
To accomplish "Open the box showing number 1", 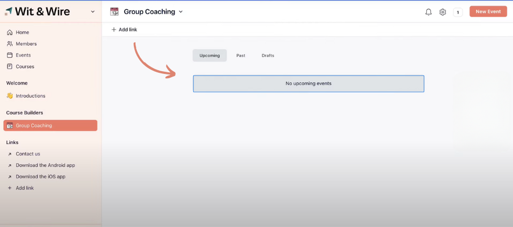I will (x=458, y=12).
